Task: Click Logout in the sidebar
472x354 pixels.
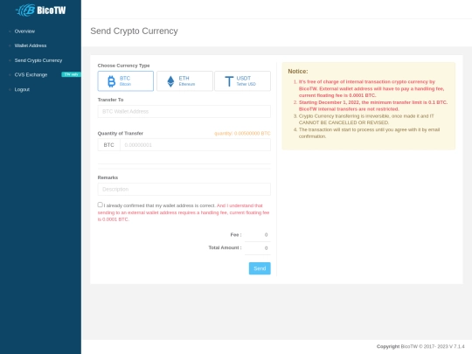Action: (22, 89)
